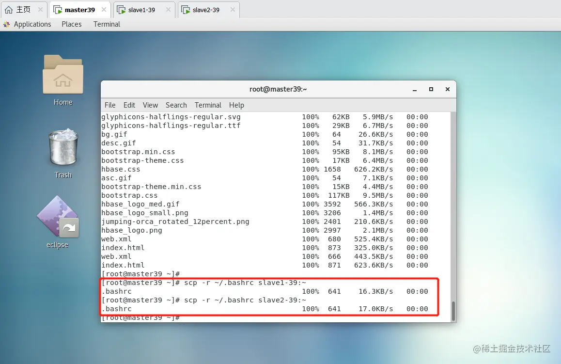Screen dimensions: 561x364
Task: Click the .bashrc line showing 16.3KB/s
Action: click(x=265, y=291)
